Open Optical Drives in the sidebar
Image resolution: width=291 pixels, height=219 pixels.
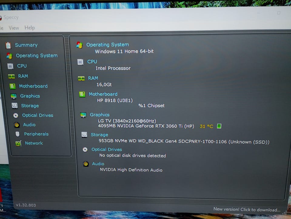click(38, 115)
